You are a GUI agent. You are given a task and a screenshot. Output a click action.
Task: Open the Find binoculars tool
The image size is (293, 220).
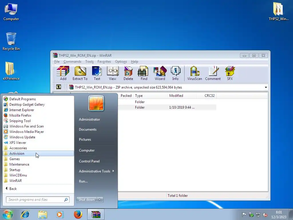coord(144,73)
